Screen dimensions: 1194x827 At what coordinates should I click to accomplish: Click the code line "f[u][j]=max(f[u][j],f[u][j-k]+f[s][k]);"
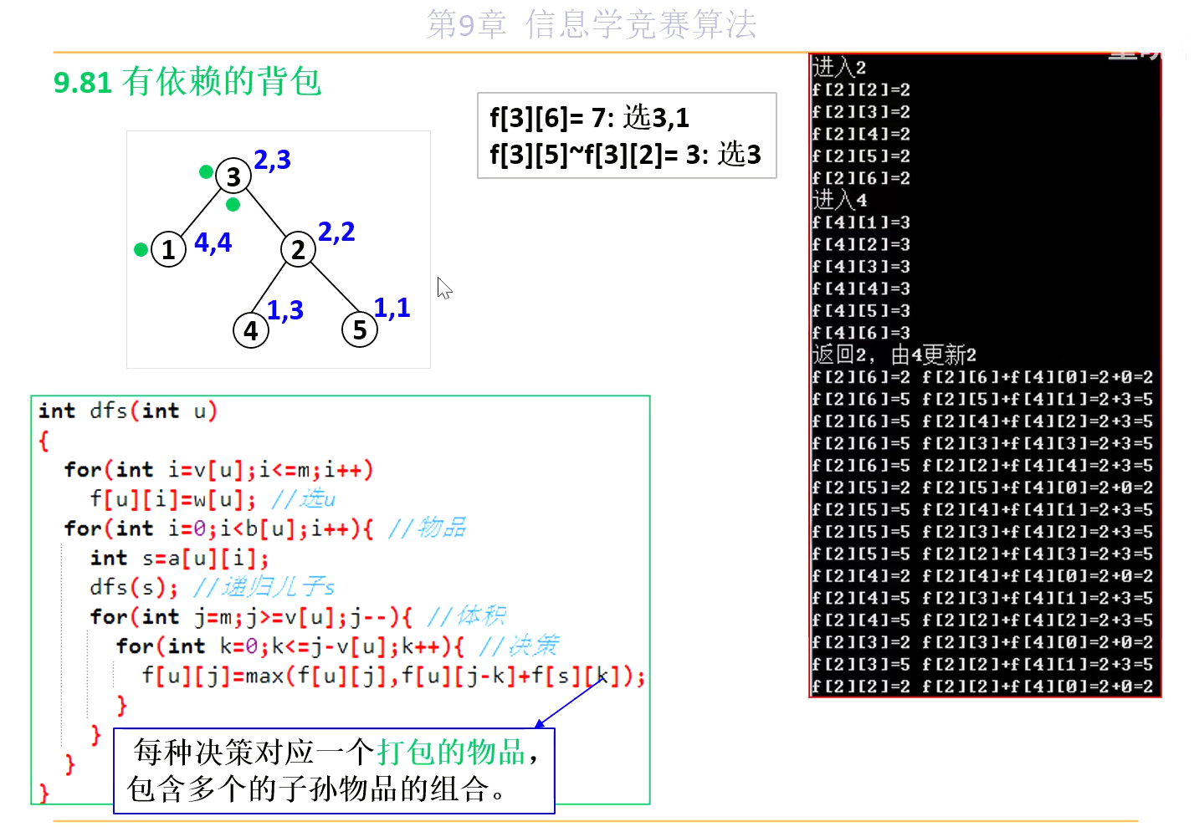(394, 676)
